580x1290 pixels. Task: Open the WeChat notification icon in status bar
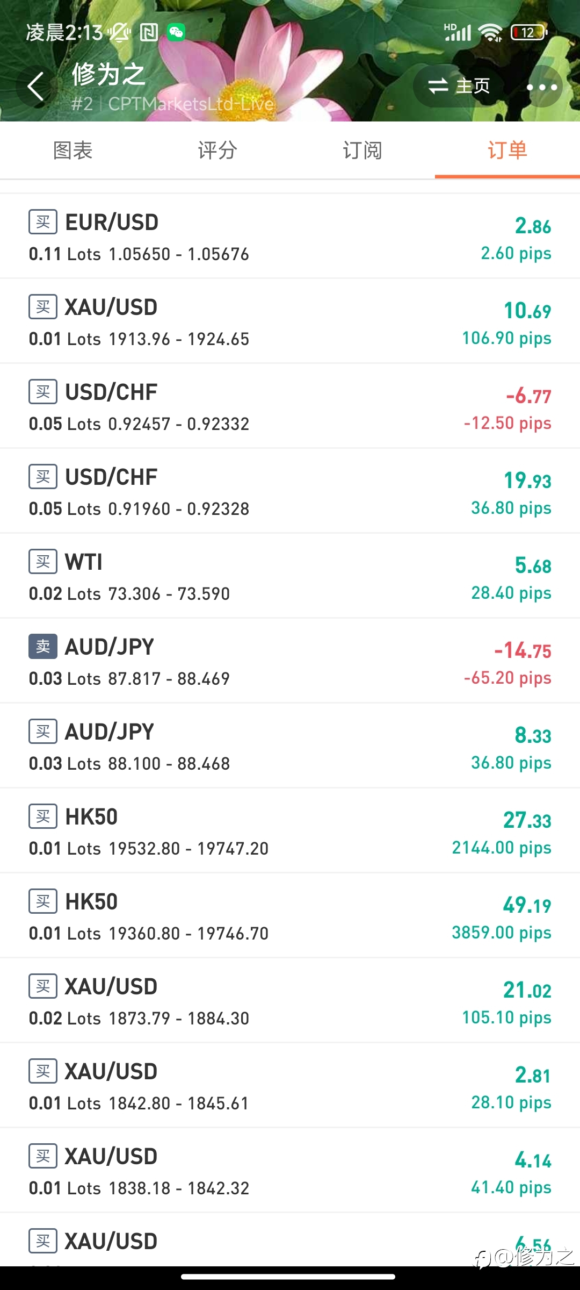(x=176, y=33)
